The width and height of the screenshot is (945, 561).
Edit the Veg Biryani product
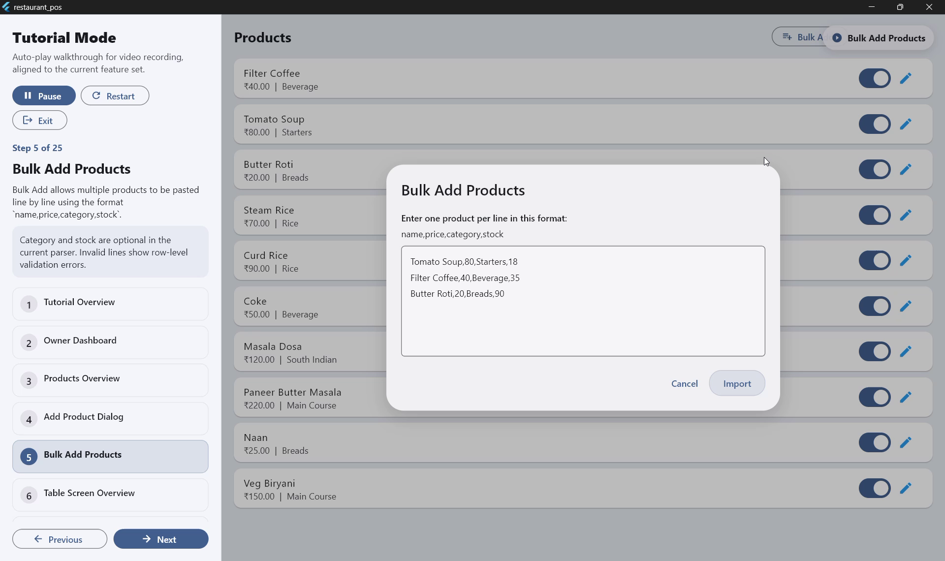(906, 488)
